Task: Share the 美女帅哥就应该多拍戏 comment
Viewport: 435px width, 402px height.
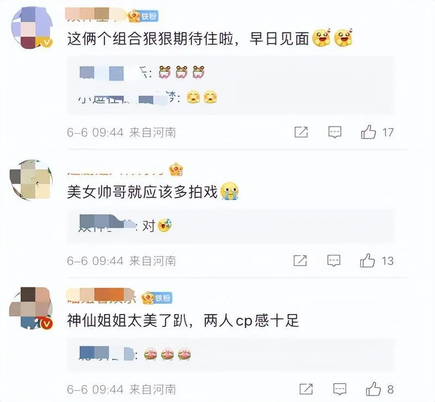Action: 300,261
